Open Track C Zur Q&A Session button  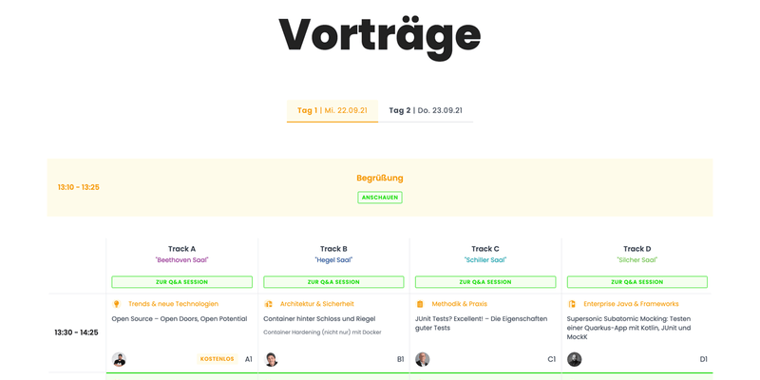(x=485, y=282)
